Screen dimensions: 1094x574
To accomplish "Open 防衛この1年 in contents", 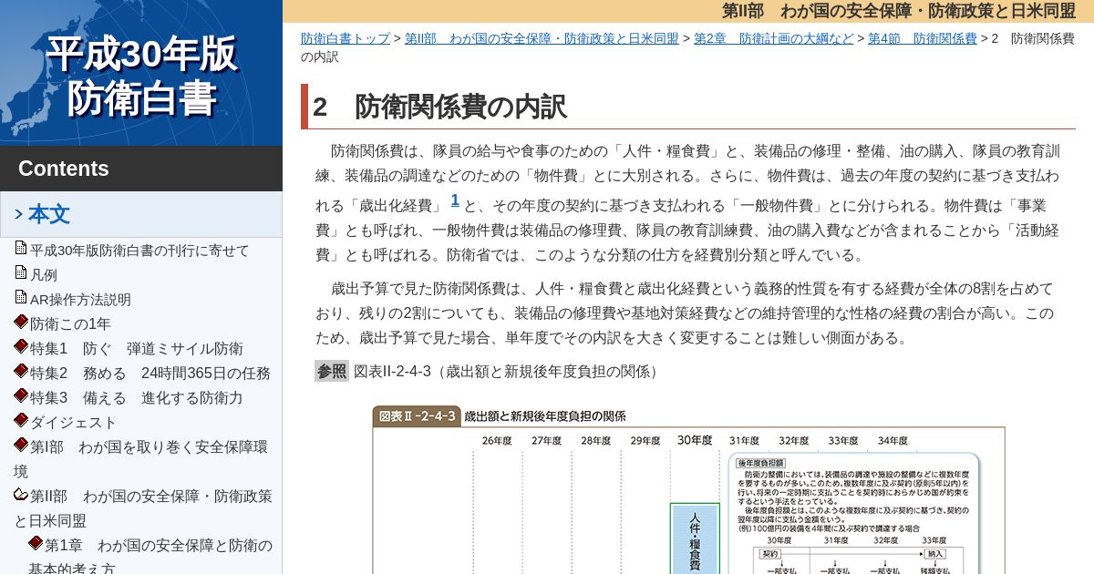I will [x=70, y=324].
